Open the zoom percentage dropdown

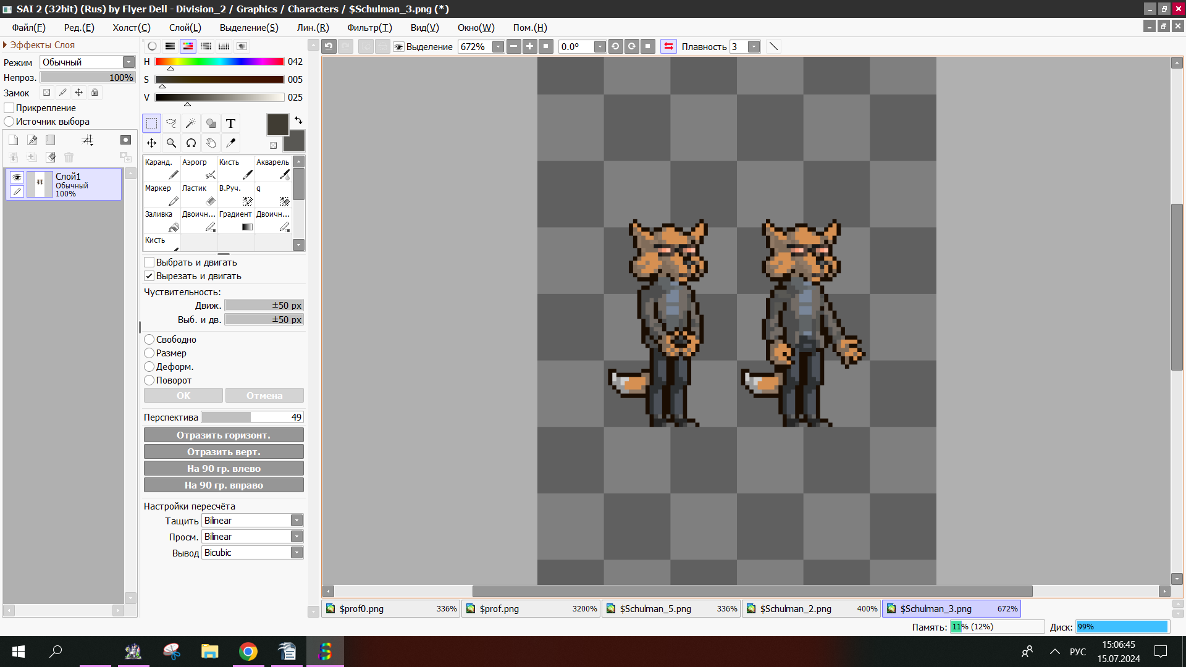click(x=498, y=47)
